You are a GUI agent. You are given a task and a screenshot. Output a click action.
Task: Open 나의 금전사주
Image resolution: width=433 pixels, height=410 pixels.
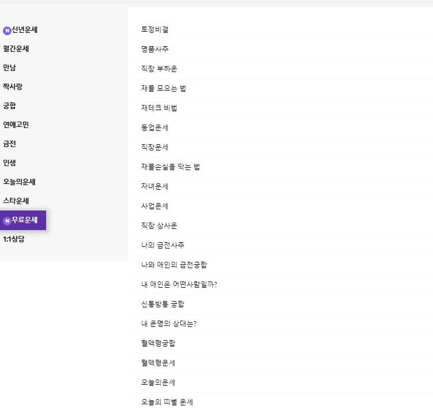coord(163,245)
